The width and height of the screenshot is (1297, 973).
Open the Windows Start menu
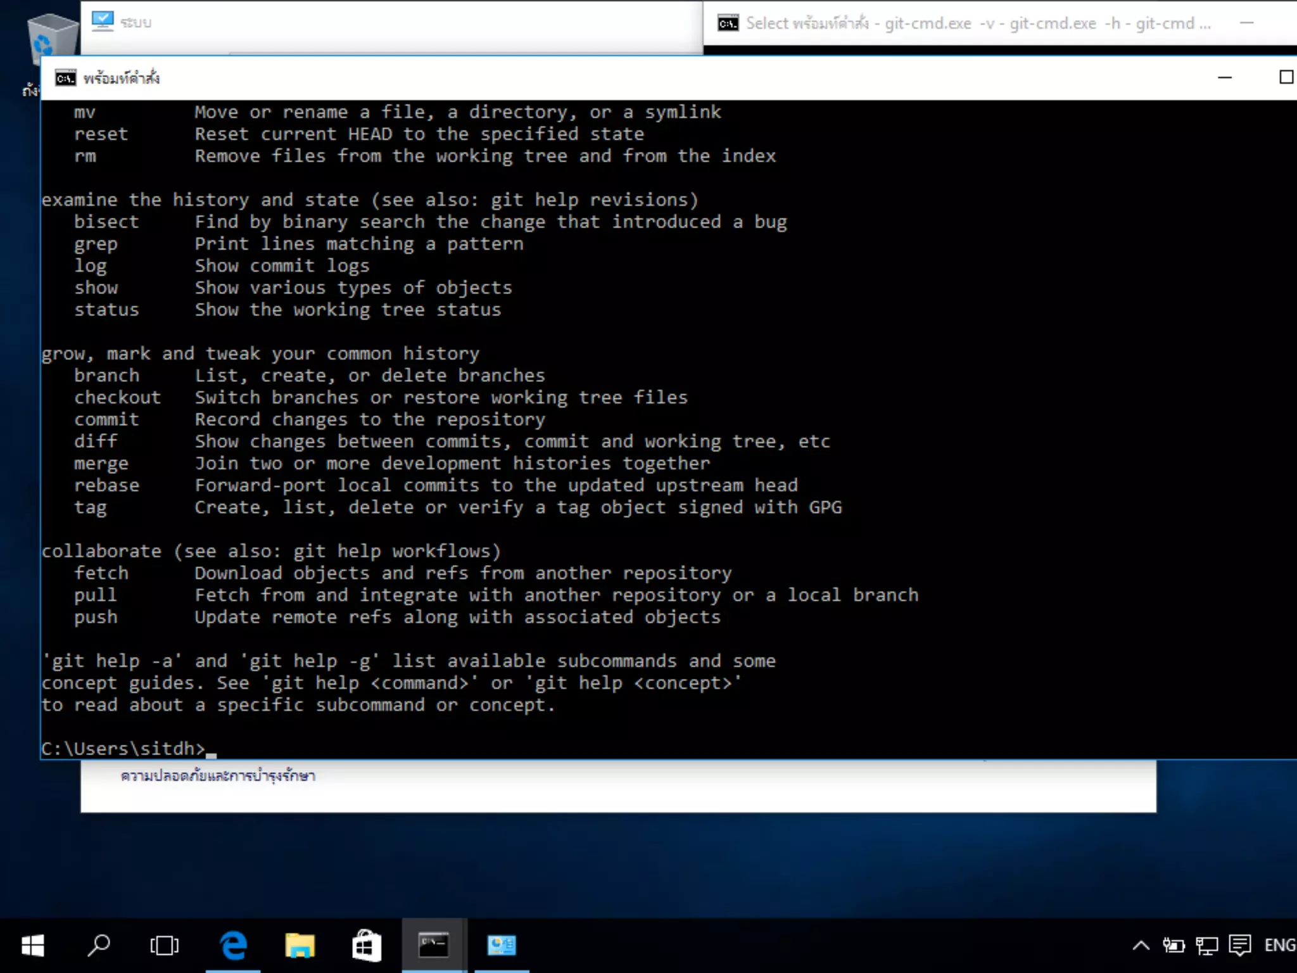point(32,946)
